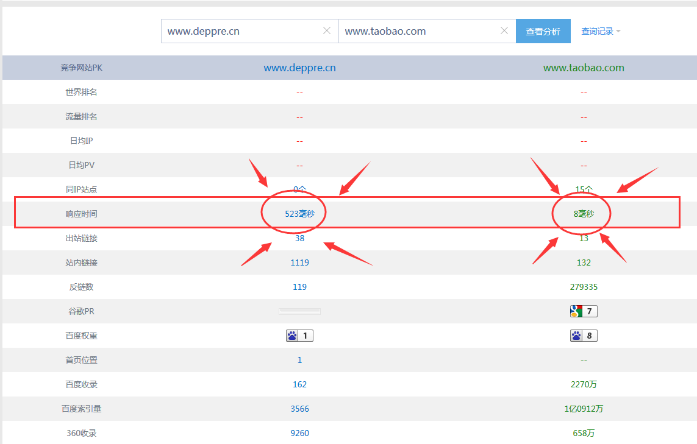Clear the www.deppre.cn input field
Image resolution: width=697 pixels, height=444 pixels.
tap(327, 31)
